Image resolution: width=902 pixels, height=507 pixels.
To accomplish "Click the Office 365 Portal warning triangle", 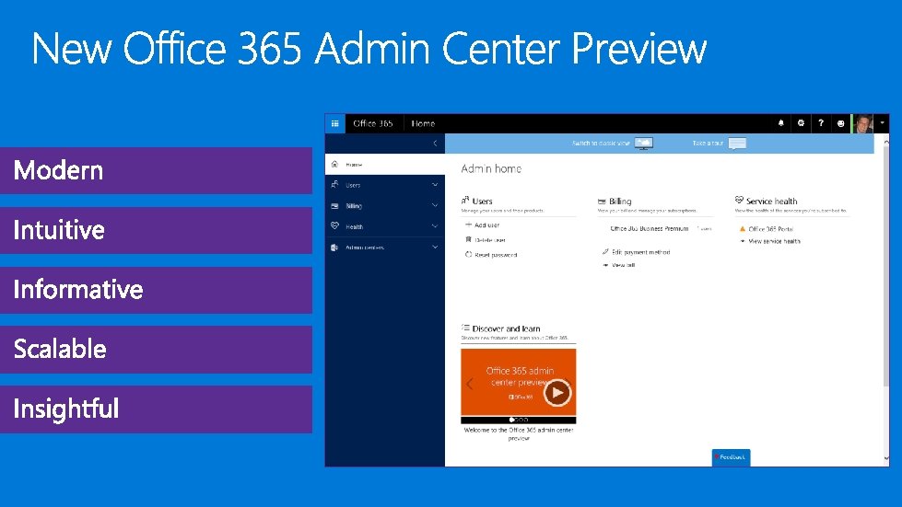I will click(742, 228).
